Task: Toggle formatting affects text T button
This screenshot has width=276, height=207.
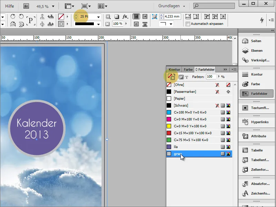Action: [x=187, y=77]
